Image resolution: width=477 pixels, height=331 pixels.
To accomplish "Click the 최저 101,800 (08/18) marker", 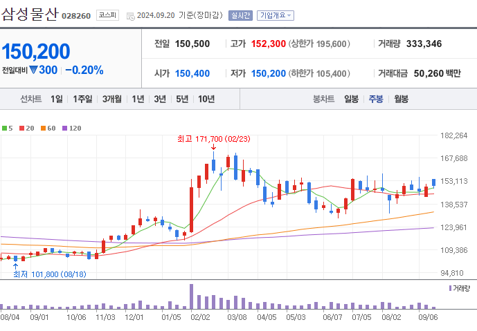I will point(50,274).
